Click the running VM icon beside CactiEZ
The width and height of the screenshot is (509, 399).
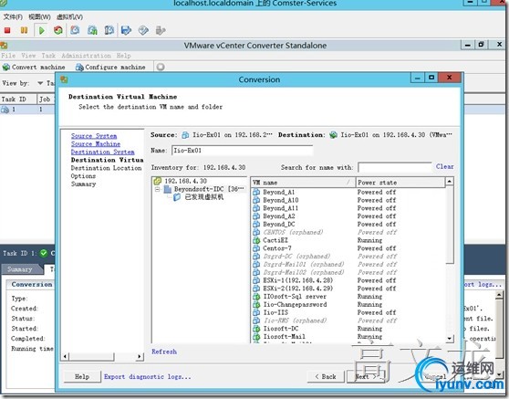[x=256, y=240]
